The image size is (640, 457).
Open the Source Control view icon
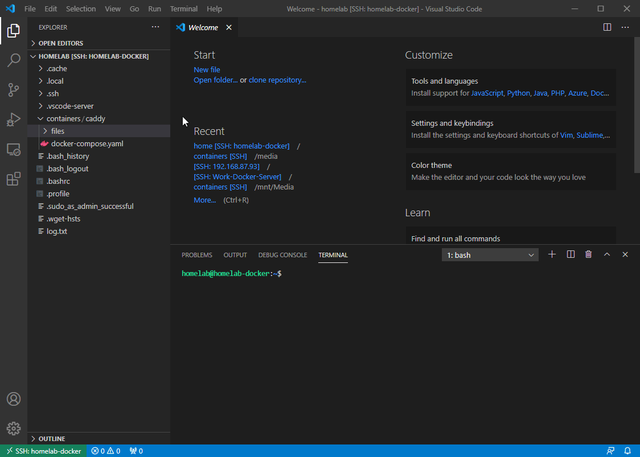14,90
